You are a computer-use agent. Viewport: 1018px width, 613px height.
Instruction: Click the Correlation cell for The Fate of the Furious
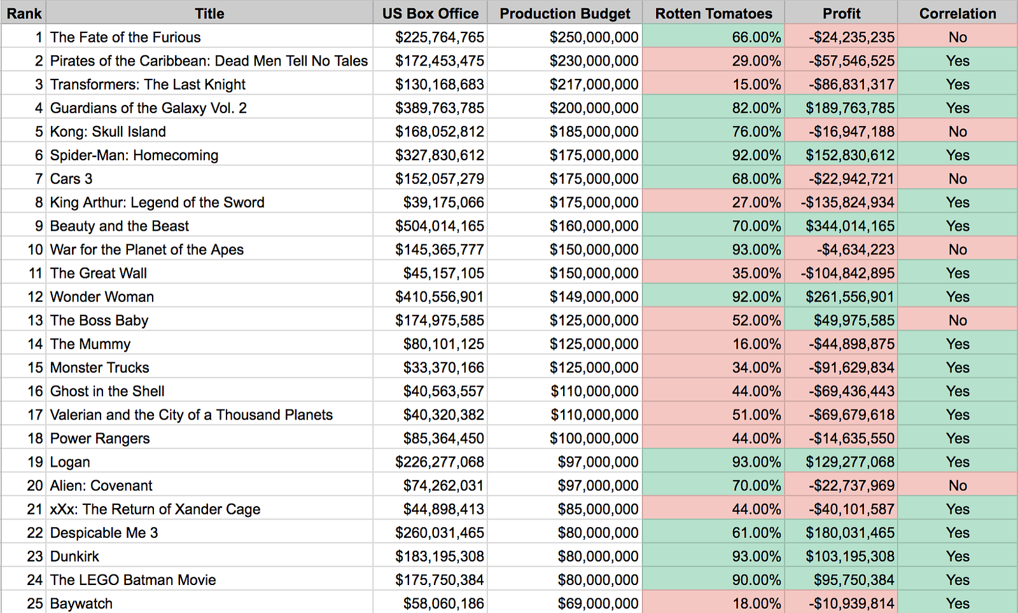(958, 37)
